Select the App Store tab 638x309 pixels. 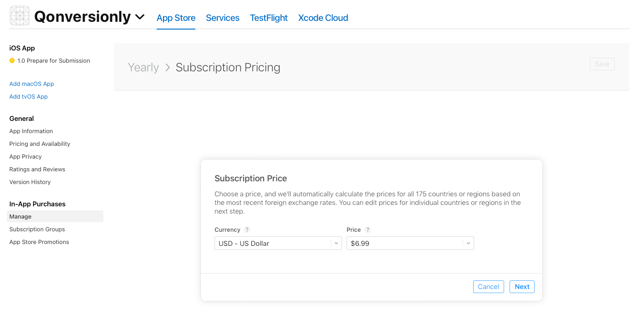coord(176,18)
